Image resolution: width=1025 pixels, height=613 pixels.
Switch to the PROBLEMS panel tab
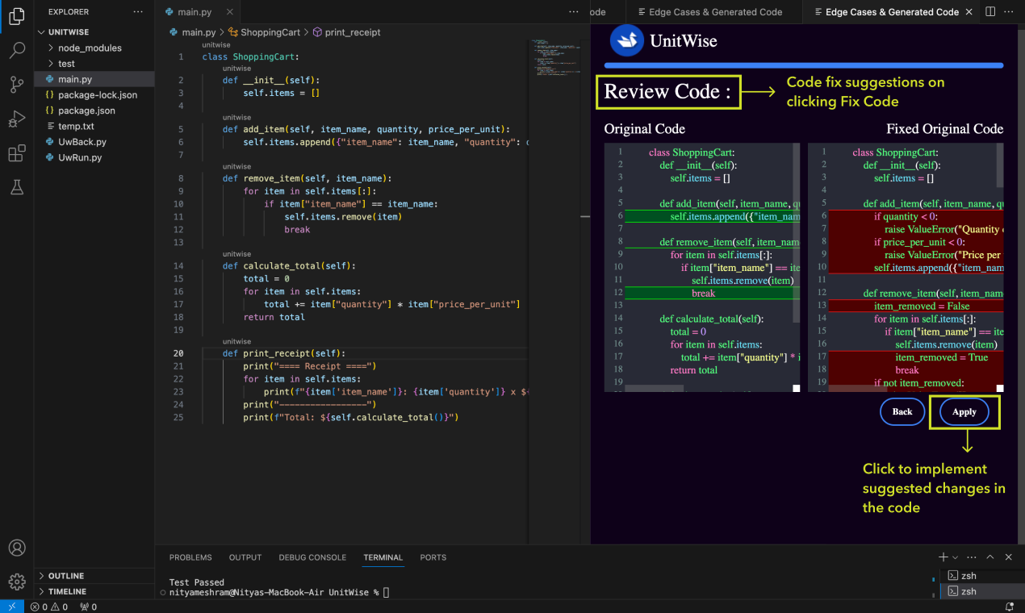coord(190,557)
